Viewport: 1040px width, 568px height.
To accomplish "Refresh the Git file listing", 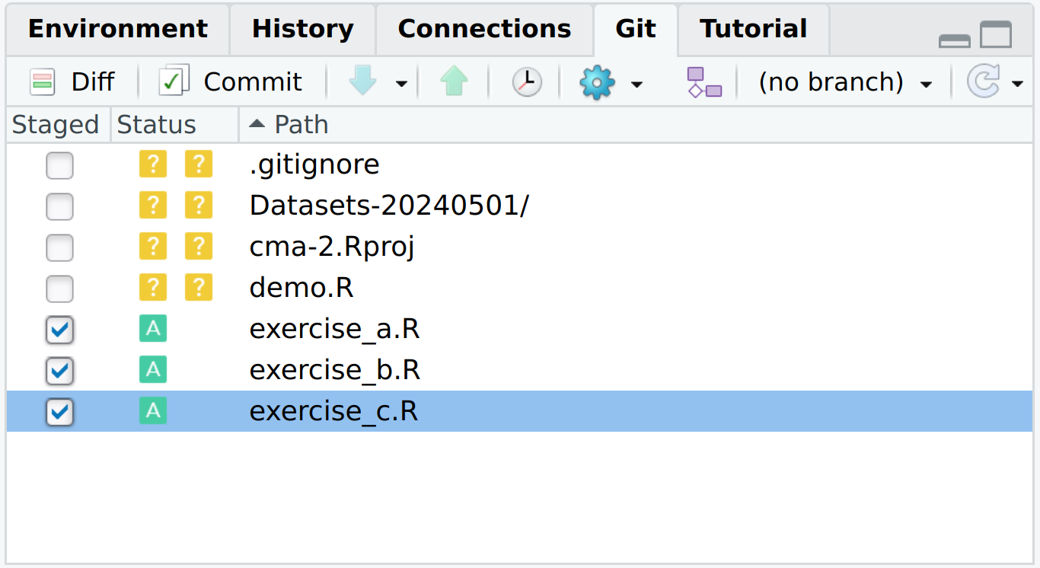I will (x=983, y=81).
